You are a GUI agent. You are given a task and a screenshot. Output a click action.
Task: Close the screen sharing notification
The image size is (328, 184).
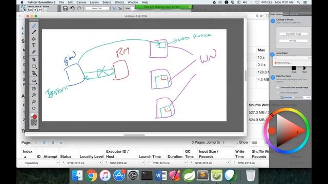(x=190, y=7)
